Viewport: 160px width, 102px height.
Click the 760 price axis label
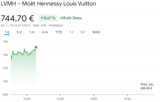pyautogui.click(x=5, y=42)
